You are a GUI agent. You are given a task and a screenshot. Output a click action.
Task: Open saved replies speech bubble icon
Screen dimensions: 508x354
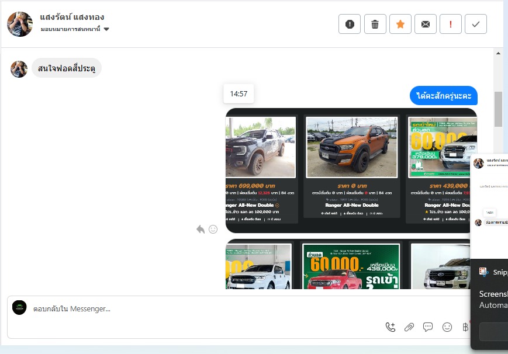point(428,327)
